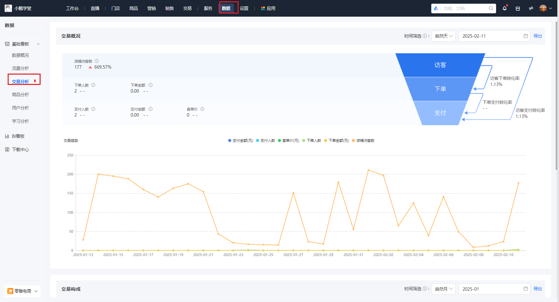Click the magnifier icon in search box
Screen dimensions: 559x302
[491, 8]
